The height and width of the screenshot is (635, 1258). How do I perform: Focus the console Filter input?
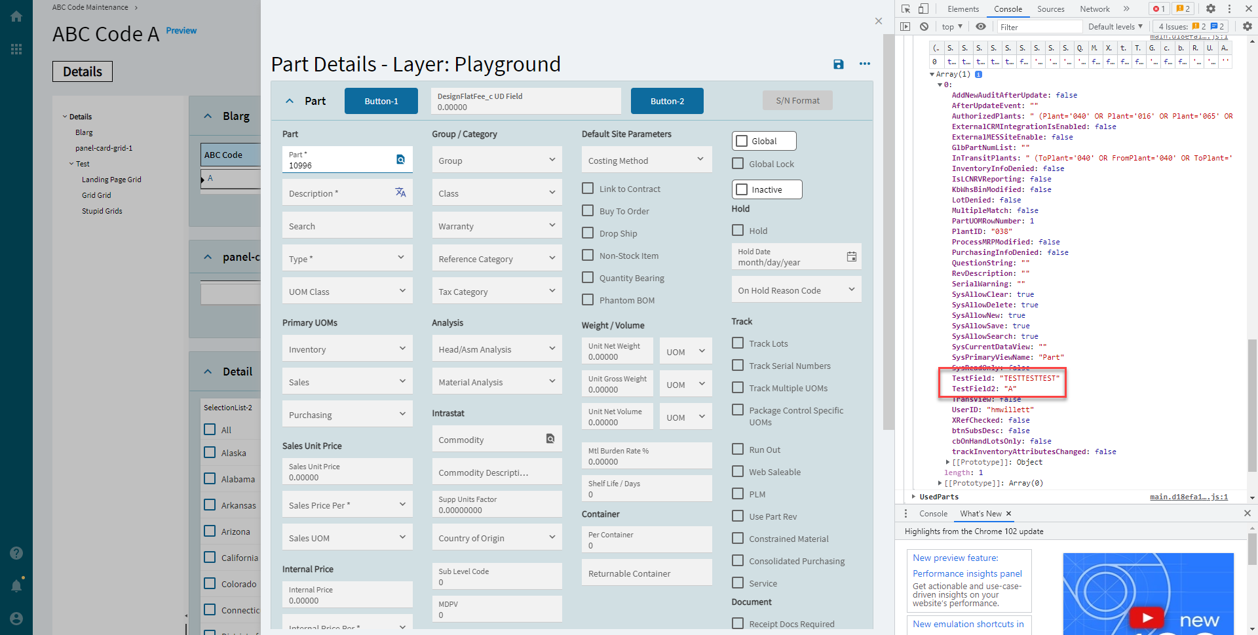(x=1039, y=27)
